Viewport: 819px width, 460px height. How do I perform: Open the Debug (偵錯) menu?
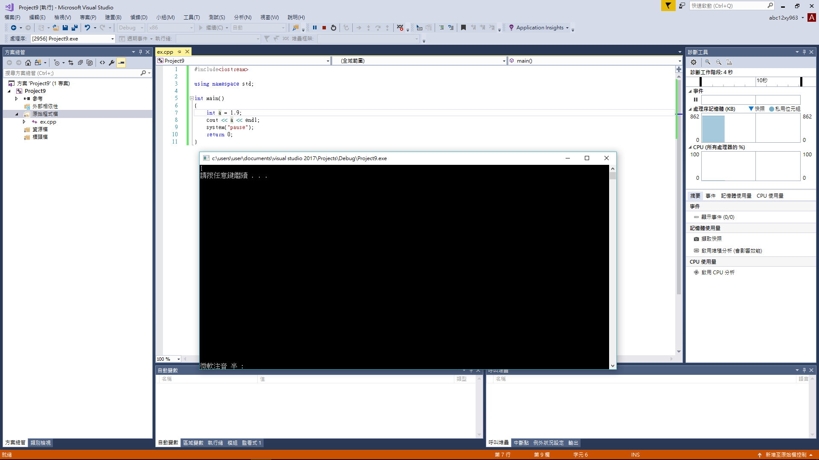click(139, 17)
